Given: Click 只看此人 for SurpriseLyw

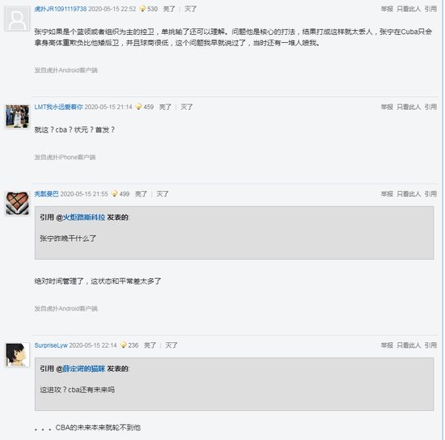Looking at the screenshot, I should pyautogui.click(x=409, y=345).
